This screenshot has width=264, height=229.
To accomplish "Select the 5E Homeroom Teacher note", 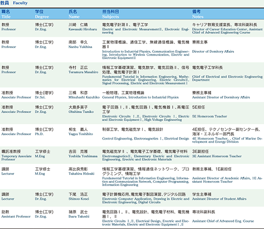I will pyautogui.click(x=210, y=116).
